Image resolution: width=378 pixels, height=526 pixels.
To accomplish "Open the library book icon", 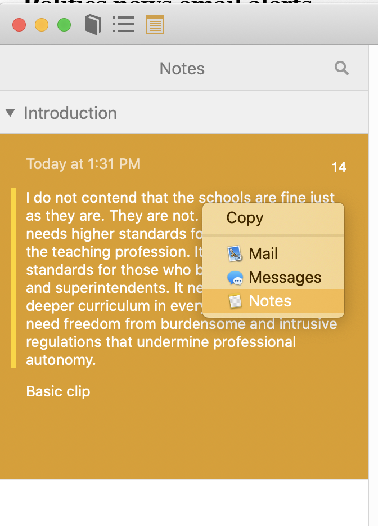I will tap(93, 25).
